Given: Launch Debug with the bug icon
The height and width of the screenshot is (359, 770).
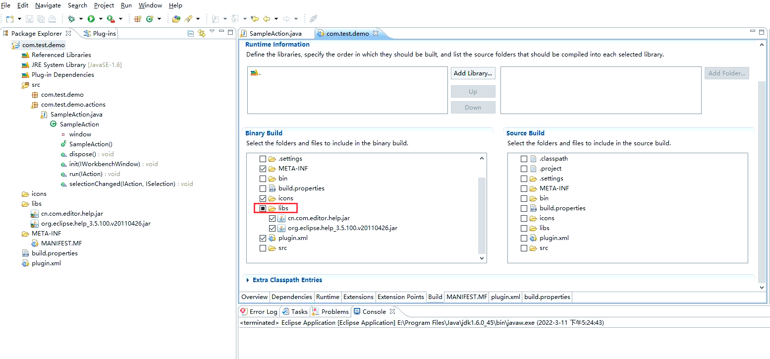Looking at the screenshot, I should (71, 19).
